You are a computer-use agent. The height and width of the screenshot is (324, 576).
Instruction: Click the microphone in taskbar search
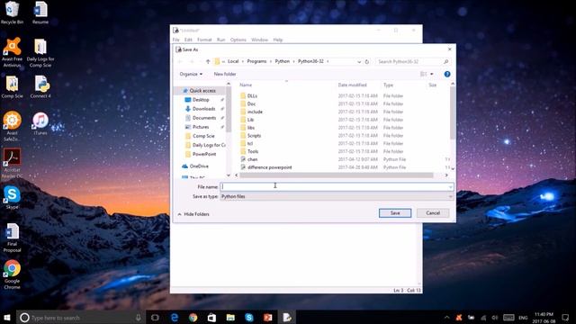(139, 318)
